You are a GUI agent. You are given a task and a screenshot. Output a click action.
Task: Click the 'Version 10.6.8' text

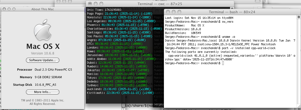(x=43, y=53)
